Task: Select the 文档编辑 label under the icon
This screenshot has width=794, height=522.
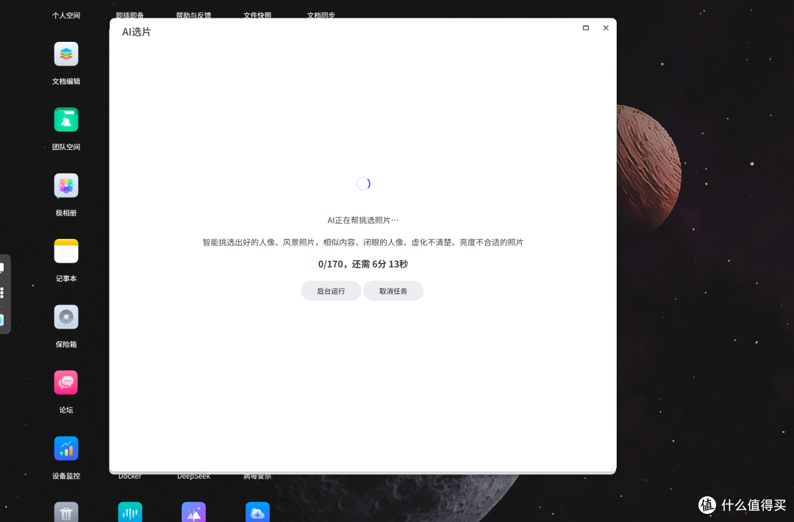Action: tap(66, 81)
